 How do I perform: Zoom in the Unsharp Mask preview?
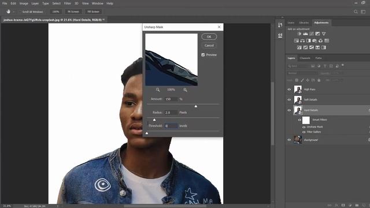click(185, 90)
